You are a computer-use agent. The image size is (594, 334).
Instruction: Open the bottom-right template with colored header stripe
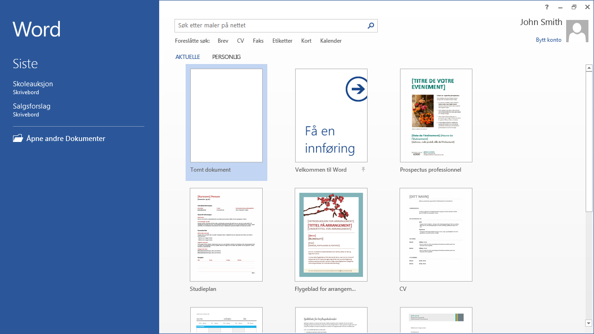[x=436, y=320]
